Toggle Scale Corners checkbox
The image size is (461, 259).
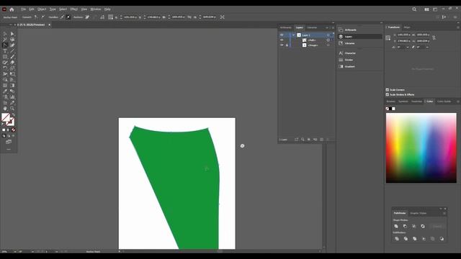388,90
